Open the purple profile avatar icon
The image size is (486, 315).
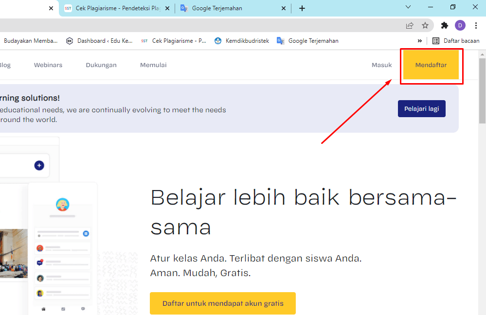coord(460,25)
